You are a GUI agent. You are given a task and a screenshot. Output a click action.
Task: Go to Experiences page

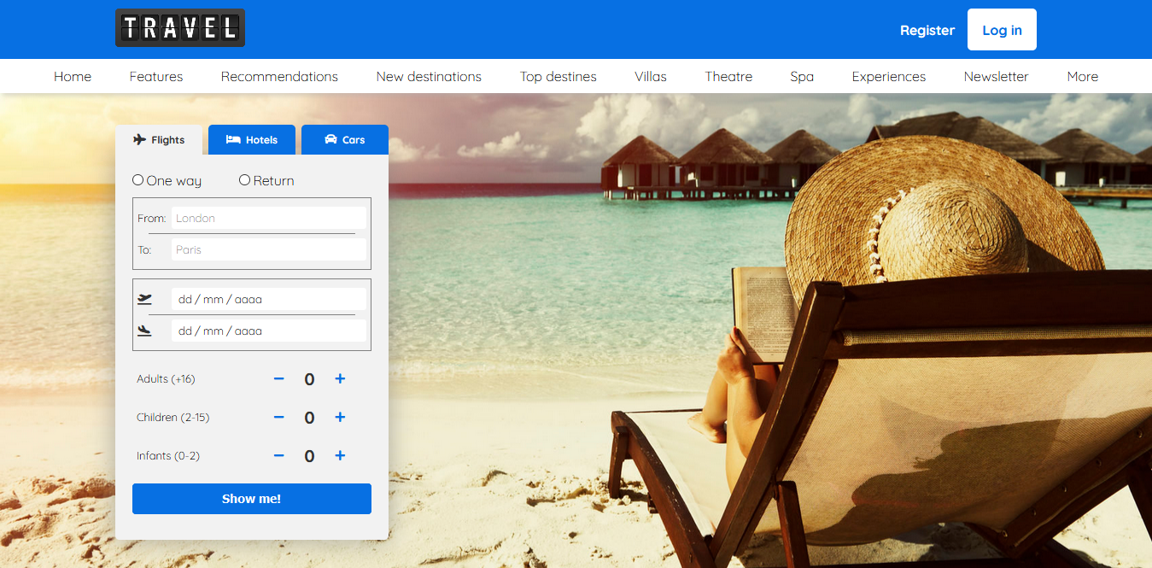pyautogui.click(x=889, y=76)
